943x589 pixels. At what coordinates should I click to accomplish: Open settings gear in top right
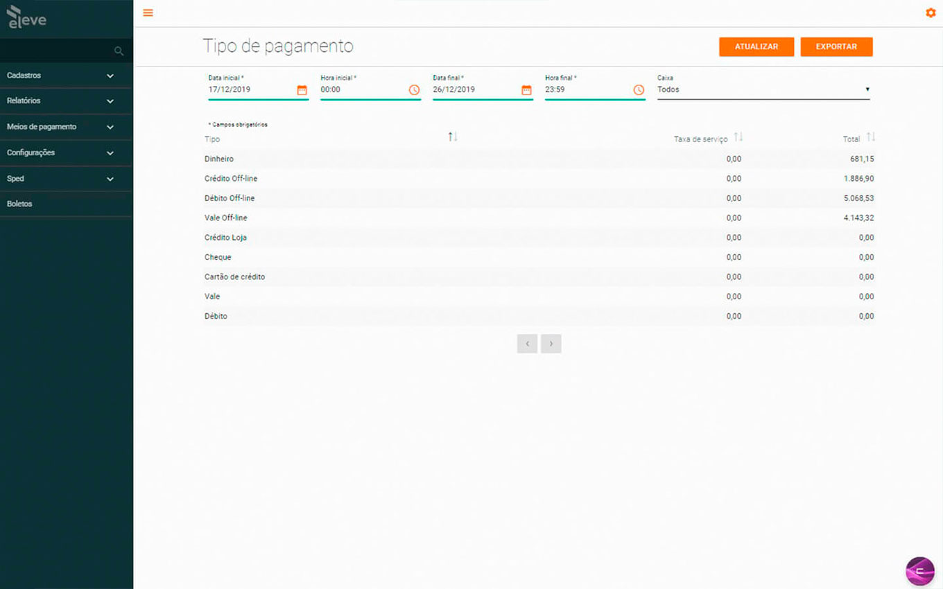point(931,12)
